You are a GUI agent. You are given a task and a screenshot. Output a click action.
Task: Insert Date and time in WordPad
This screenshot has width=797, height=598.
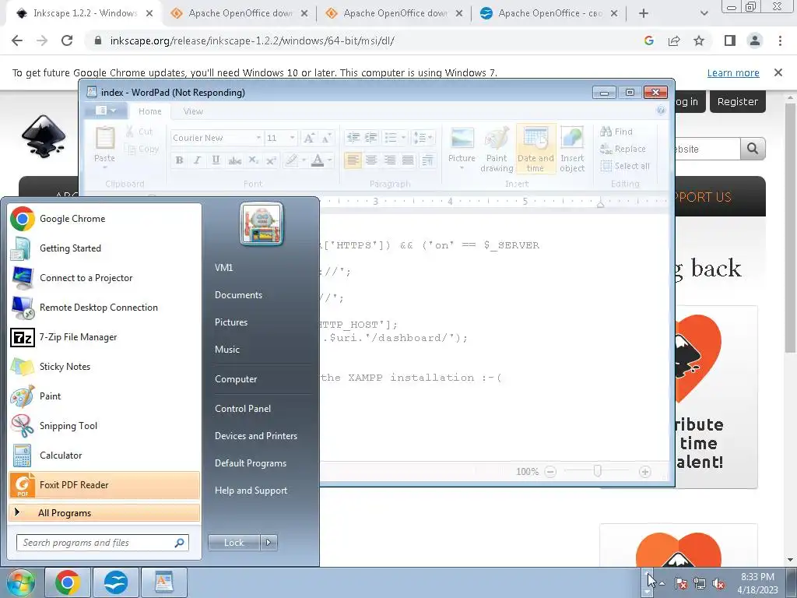point(535,150)
